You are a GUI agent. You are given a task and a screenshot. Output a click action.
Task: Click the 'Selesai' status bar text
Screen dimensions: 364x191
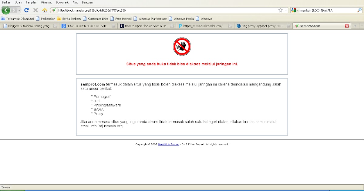pos(6,187)
